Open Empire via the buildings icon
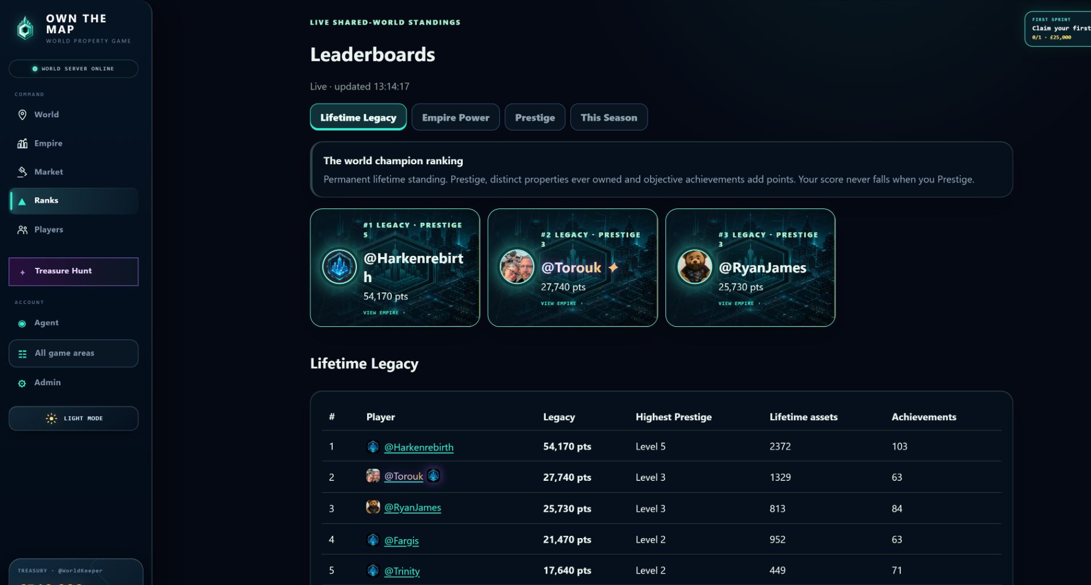Image resolution: width=1091 pixels, height=585 pixels. [22, 143]
